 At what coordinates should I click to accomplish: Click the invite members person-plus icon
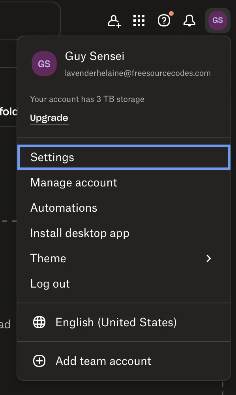click(114, 21)
